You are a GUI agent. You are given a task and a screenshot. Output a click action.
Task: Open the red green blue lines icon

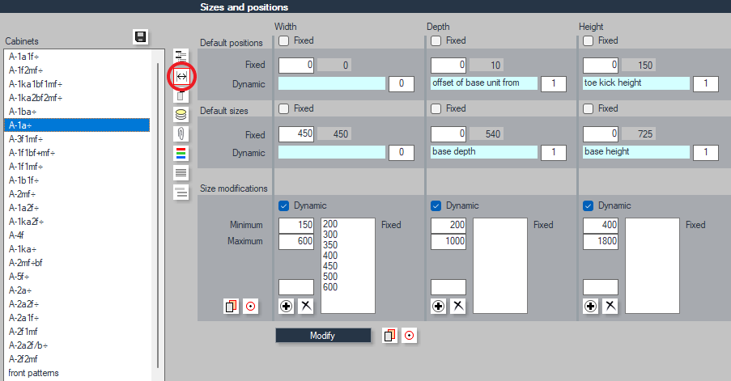click(181, 153)
